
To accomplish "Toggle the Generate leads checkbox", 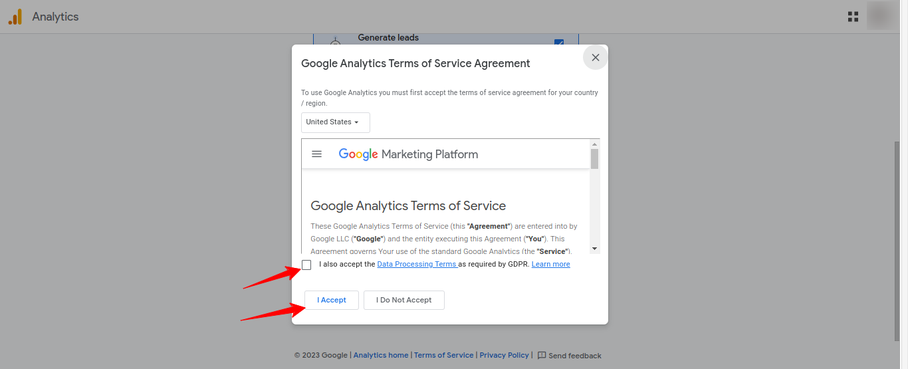I will (x=558, y=43).
